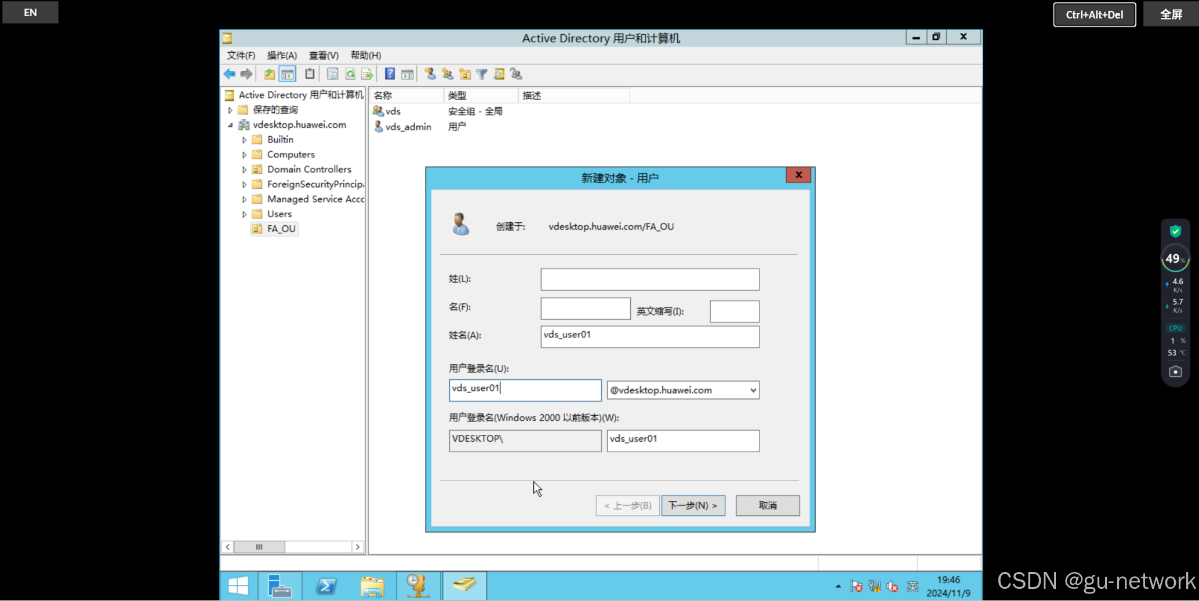Sort by 描述 column header
Viewport: 1199px width, 601px height.
(x=574, y=96)
